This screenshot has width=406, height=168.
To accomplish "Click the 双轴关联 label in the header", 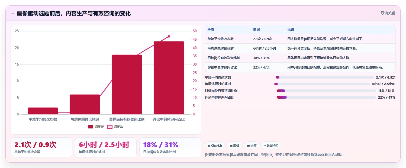I will pos(388,13).
